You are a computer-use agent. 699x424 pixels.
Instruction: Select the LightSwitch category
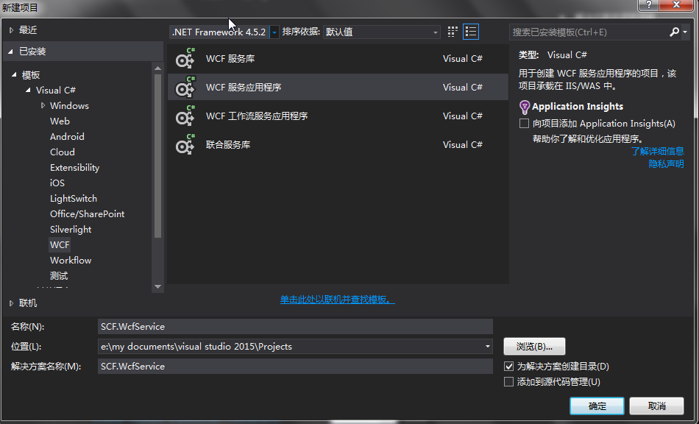point(73,199)
